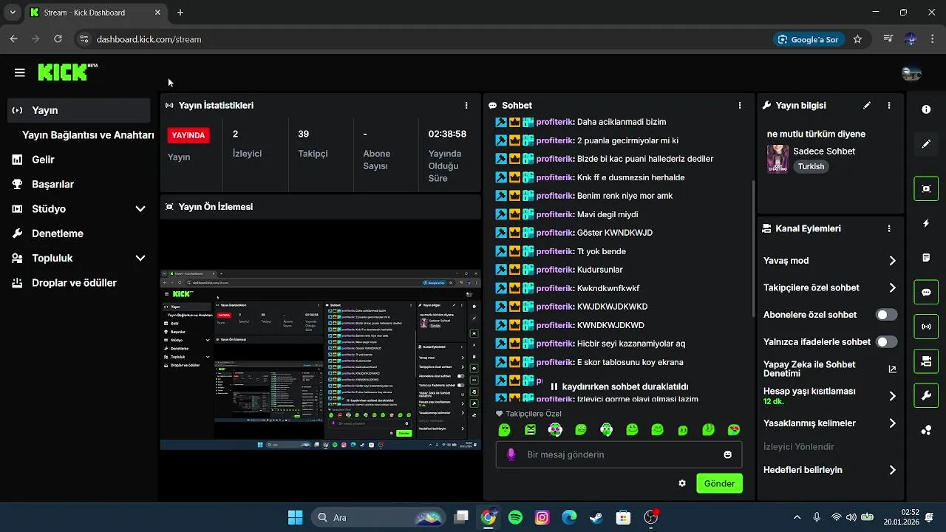Open the hamburger navigation menu

point(20,72)
